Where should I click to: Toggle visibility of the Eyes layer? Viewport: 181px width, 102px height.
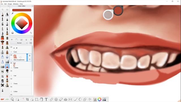[11, 47]
